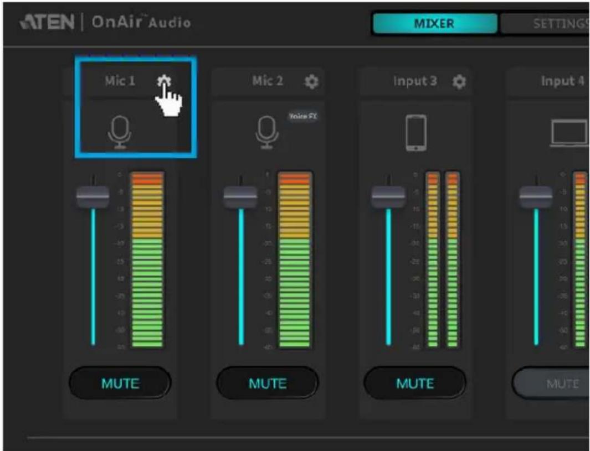Click the Mic 1 microphone icon
This screenshot has height=451, width=590.
click(x=120, y=132)
